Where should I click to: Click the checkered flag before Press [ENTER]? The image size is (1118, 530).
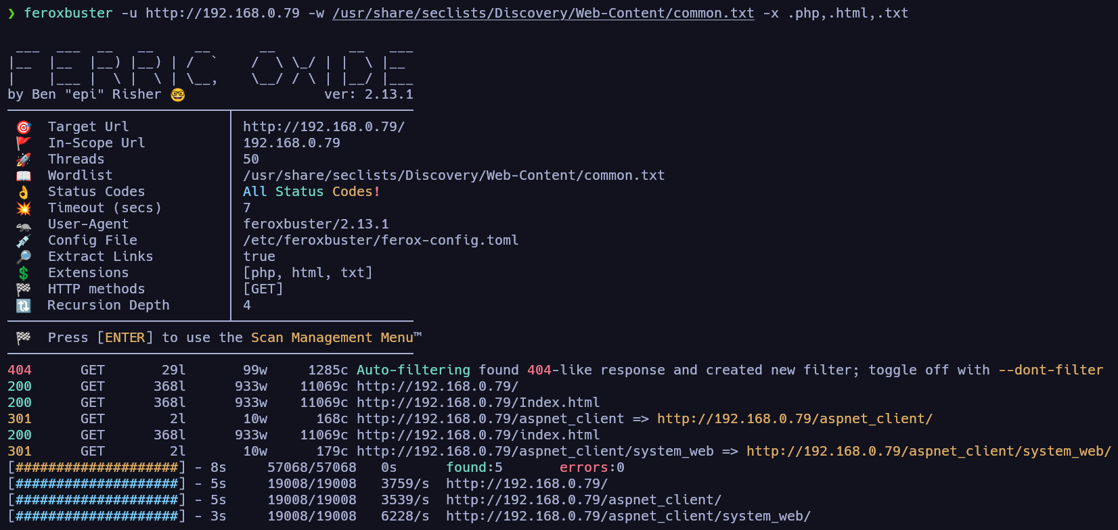[24, 338]
